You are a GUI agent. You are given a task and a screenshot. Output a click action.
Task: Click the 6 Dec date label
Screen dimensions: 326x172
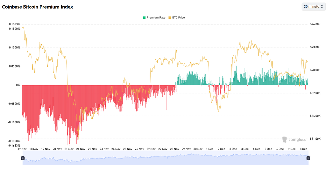[x=280, y=149]
